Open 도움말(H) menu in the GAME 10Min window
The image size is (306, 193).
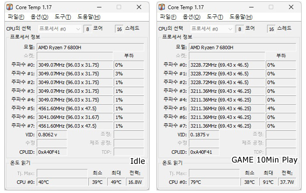[x=241, y=17]
